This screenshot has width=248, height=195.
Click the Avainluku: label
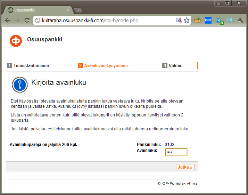point(147,151)
